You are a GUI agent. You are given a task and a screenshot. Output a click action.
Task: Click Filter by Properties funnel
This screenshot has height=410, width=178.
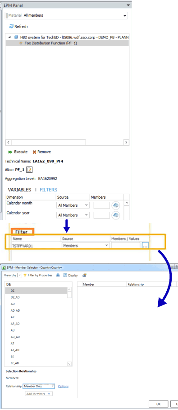[25, 275]
